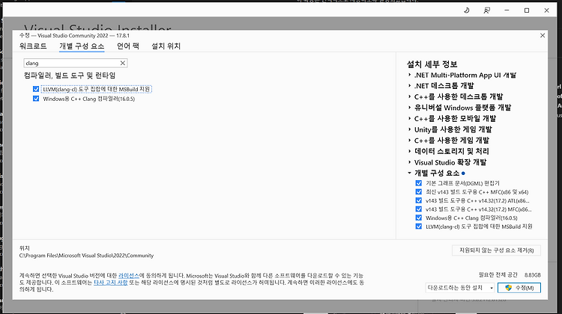Open 다운로드하는 동안 설치 dropdown
The height and width of the screenshot is (314, 562).
click(460, 288)
